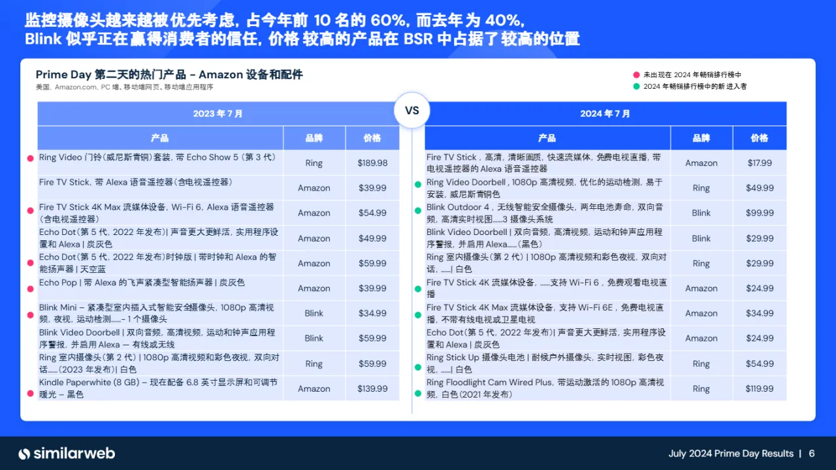Click the Amazon brand cell in $17.99 row
This screenshot has width=836, height=470.
(x=701, y=163)
